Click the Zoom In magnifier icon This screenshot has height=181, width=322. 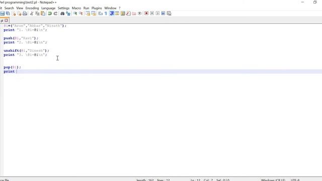pos(75,14)
